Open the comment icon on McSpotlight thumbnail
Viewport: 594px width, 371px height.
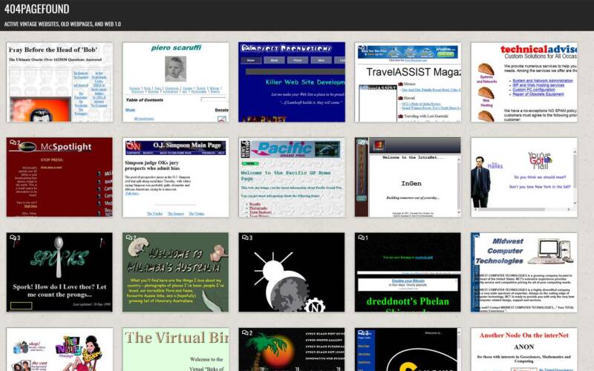(x=14, y=143)
